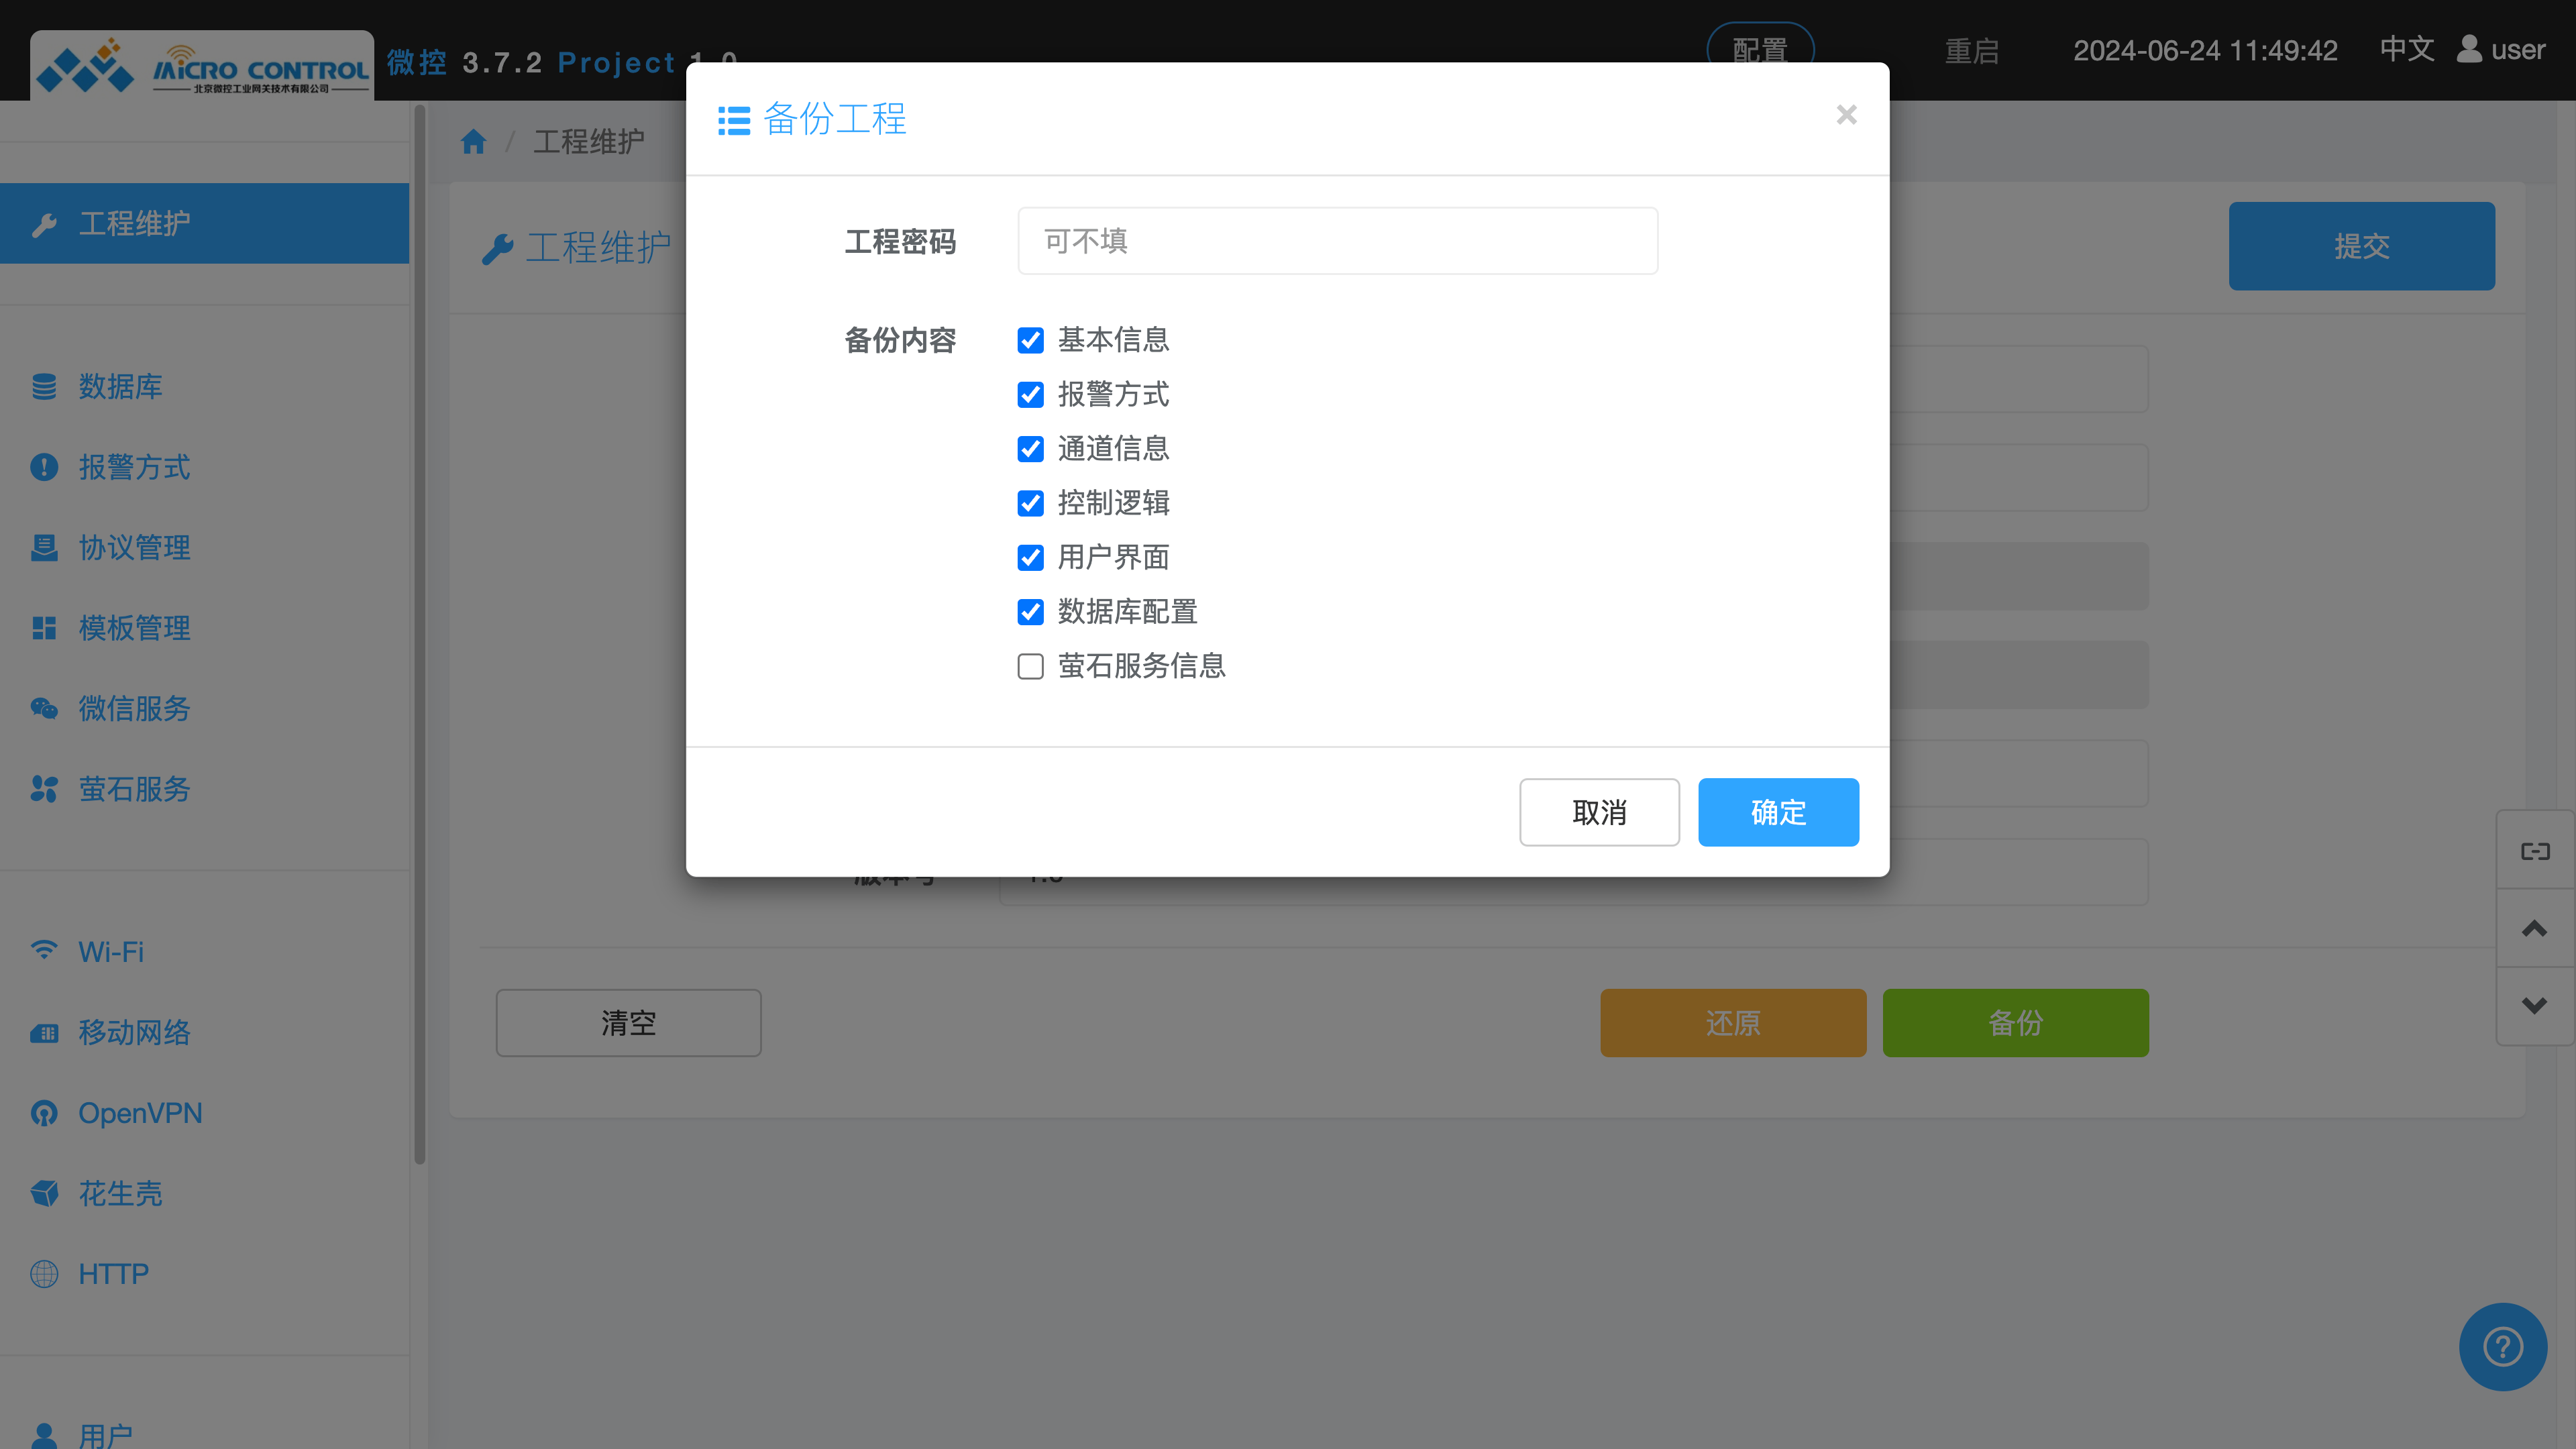Image resolution: width=2576 pixels, height=1449 pixels.
Task: Uncheck the 基本信息 backup option
Action: tap(1030, 340)
